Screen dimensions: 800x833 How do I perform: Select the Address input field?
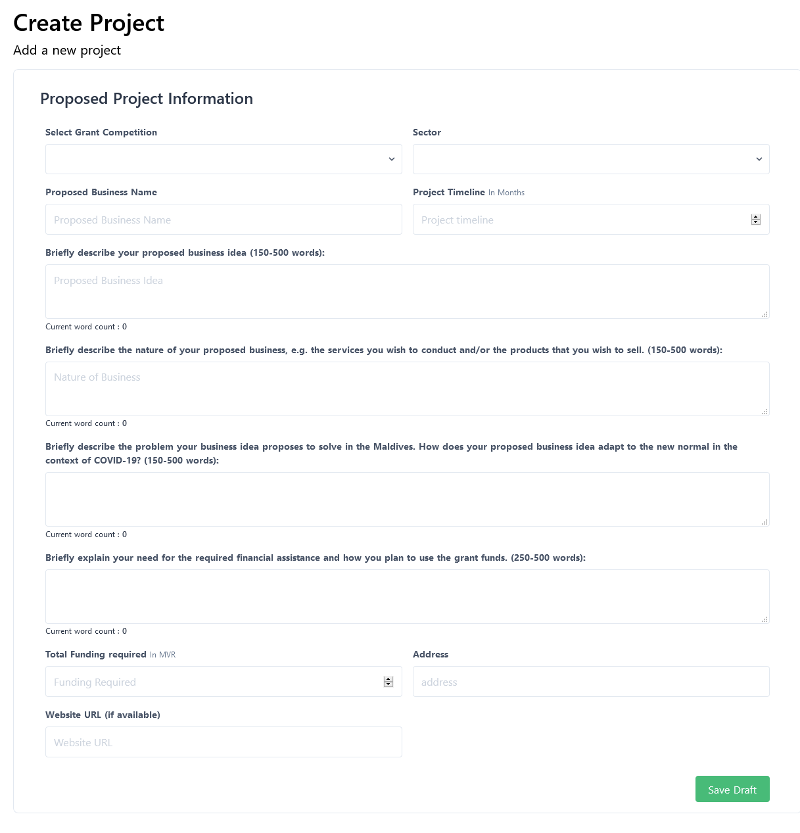click(590, 682)
